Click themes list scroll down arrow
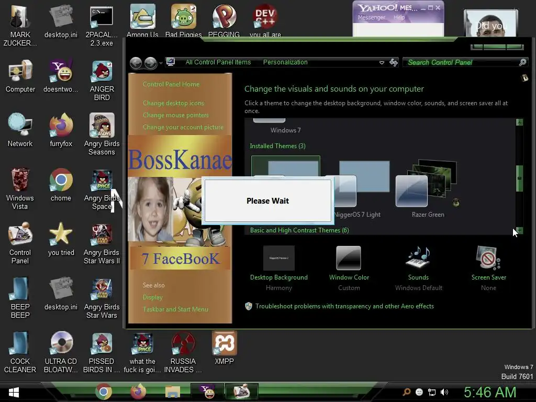The image size is (536, 402). coord(519,230)
